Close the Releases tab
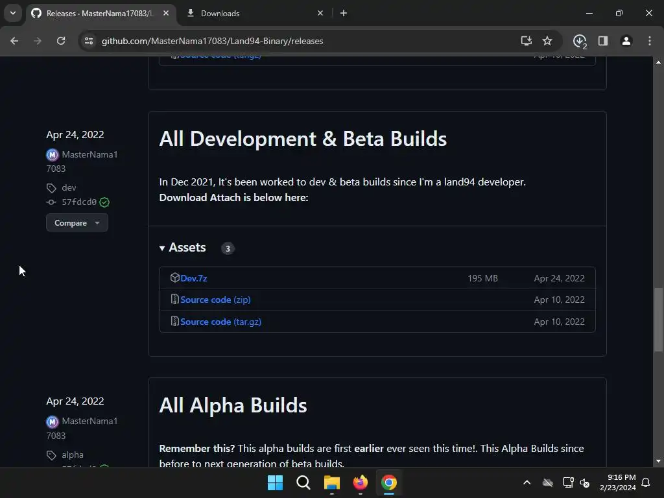The image size is (664, 498). [166, 13]
